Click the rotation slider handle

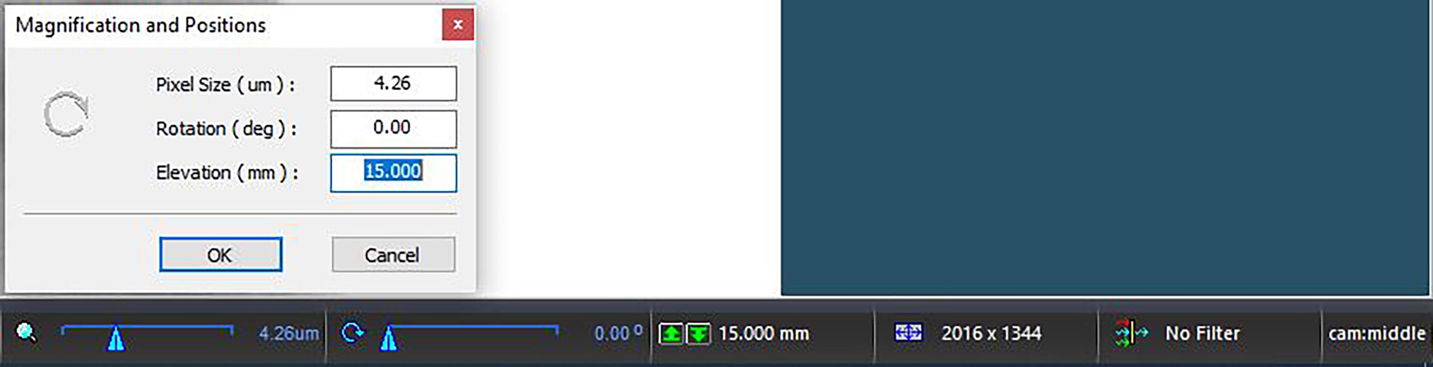[389, 338]
